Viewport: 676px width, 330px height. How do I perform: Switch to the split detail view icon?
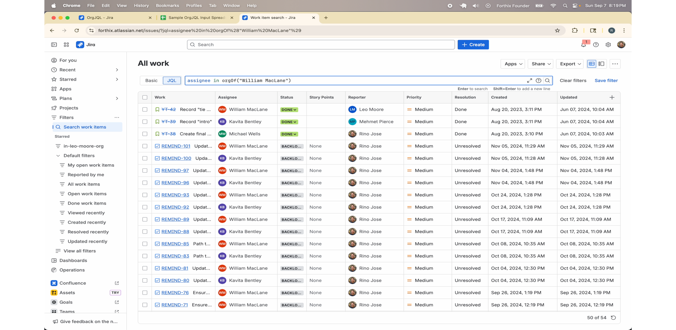point(601,64)
